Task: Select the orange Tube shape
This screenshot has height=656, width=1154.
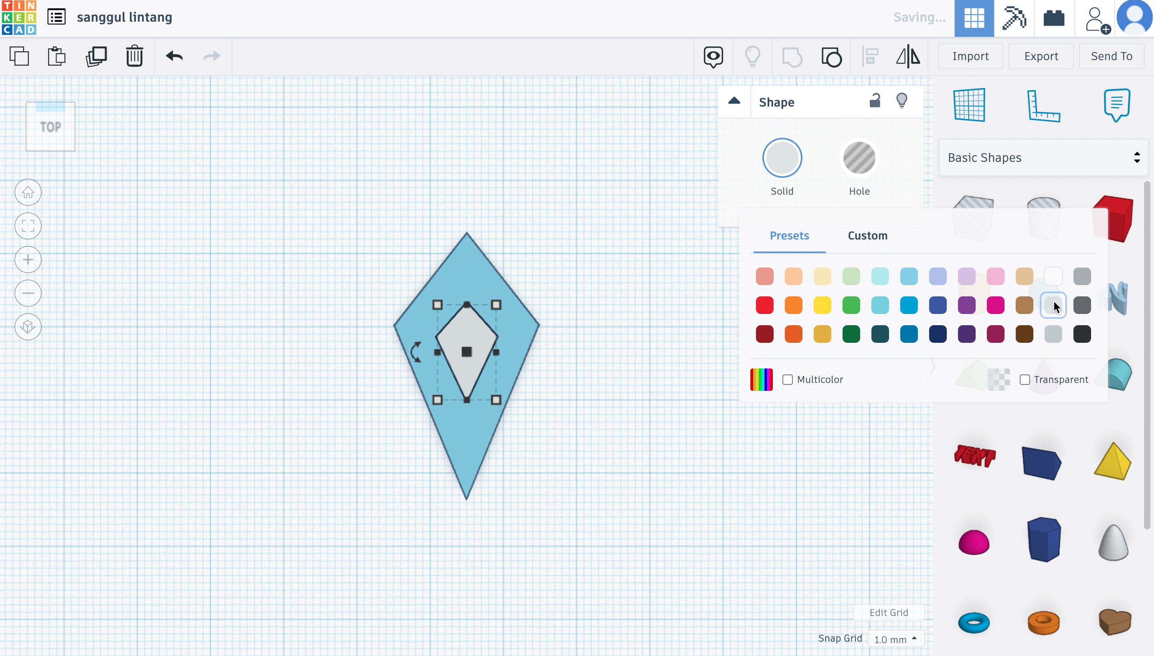Action: 1043,623
